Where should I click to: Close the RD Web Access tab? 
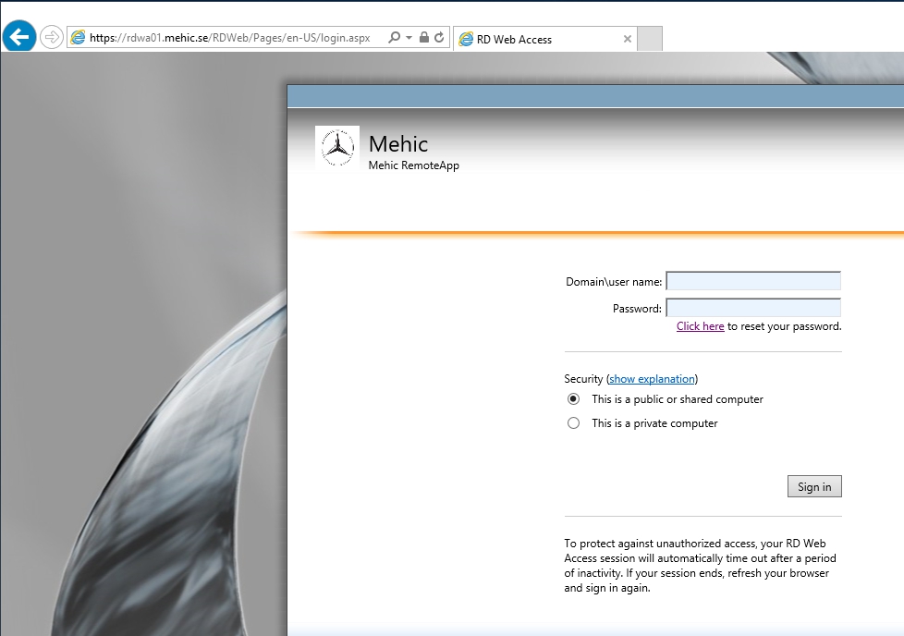point(628,39)
